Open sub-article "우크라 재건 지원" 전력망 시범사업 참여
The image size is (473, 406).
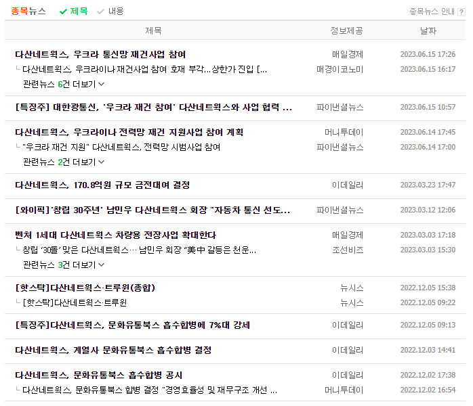(121, 148)
